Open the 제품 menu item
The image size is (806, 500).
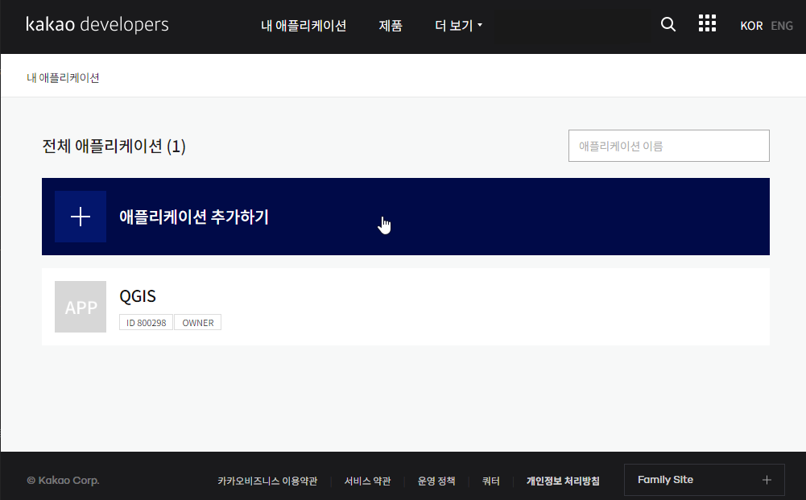pyautogui.click(x=391, y=25)
